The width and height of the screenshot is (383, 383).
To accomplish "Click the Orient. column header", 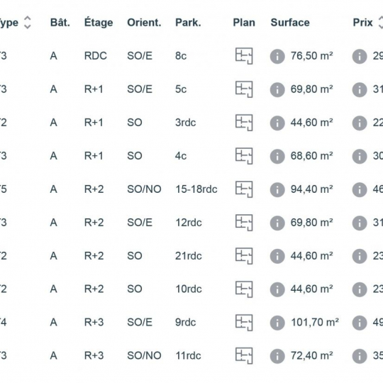I will [144, 23].
